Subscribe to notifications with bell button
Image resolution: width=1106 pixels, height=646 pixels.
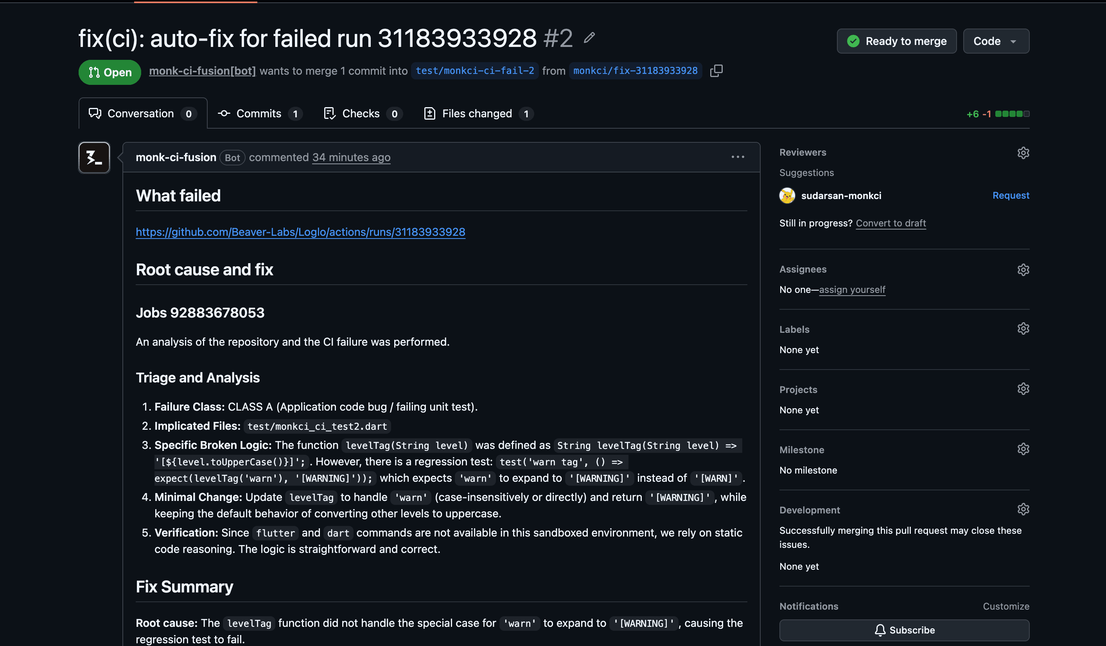coord(905,630)
